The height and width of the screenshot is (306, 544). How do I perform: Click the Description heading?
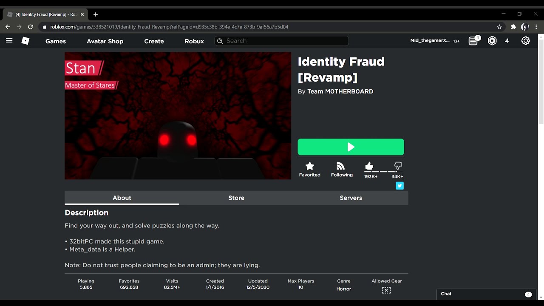click(86, 213)
